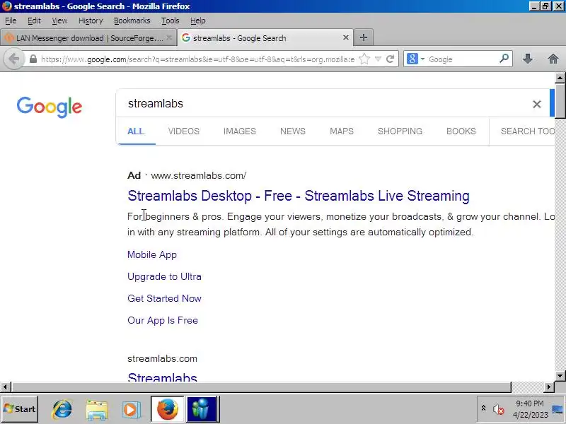
Task: Open Streamlabs Desktop - Free ad headline
Action: (299, 196)
